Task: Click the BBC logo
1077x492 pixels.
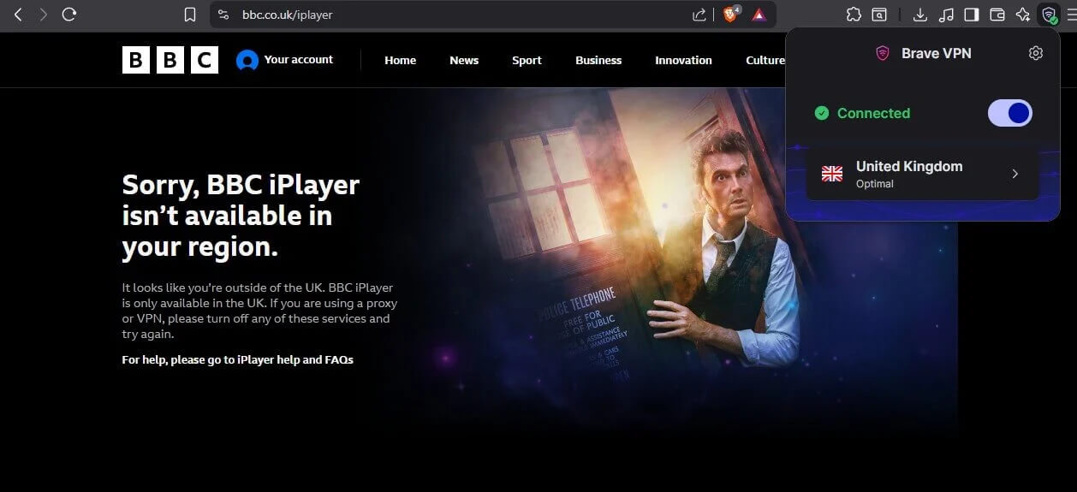Action: tap(170, 60)
